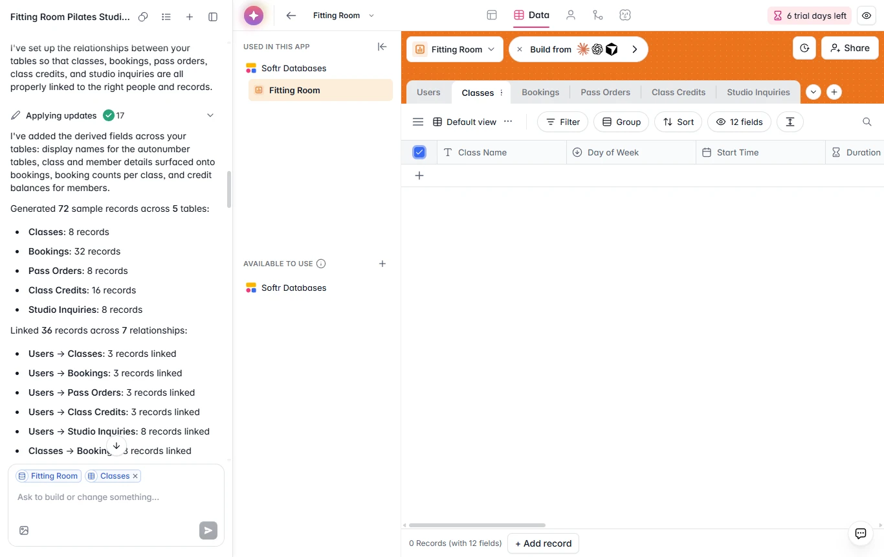This screenshot has height=557, width=884.
Task: Open the Sort options
Action: [x=678, y=122]
